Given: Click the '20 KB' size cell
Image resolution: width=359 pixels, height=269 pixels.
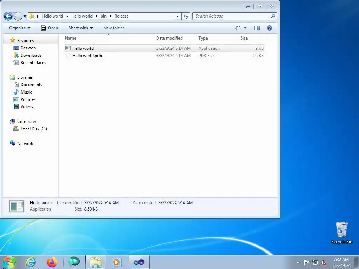Looking at the screenshot, I should tap(258, 56).
